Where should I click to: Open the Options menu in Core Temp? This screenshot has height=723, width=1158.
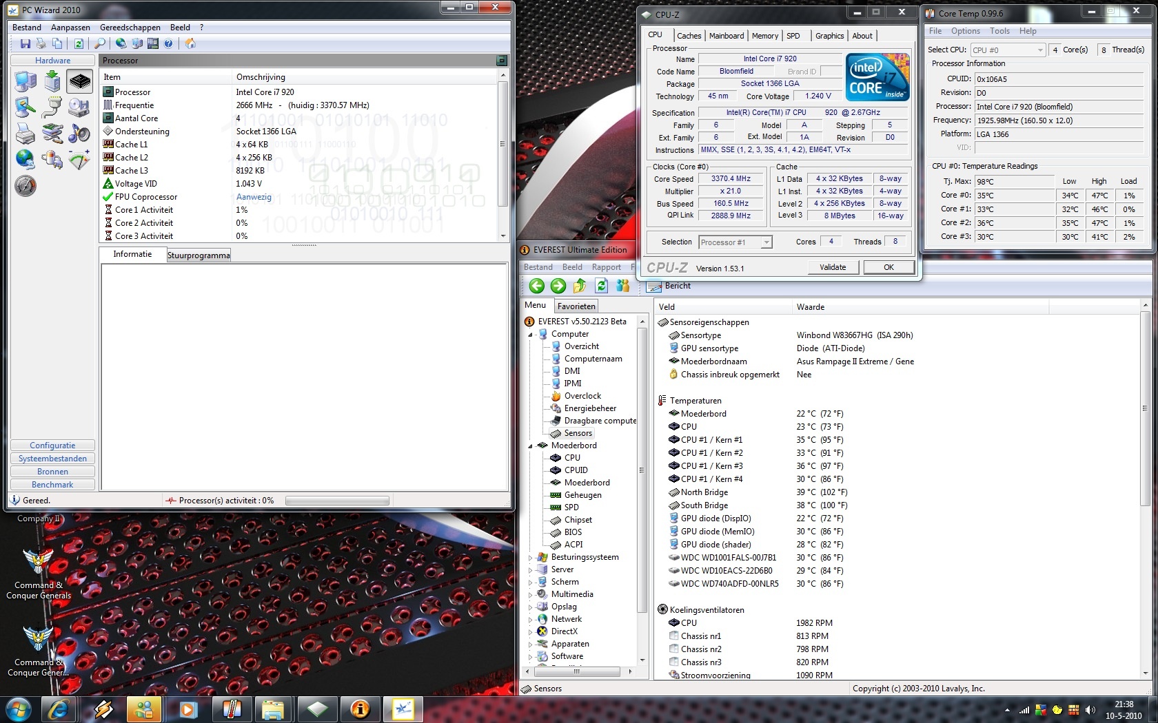(x=965, y=31)
